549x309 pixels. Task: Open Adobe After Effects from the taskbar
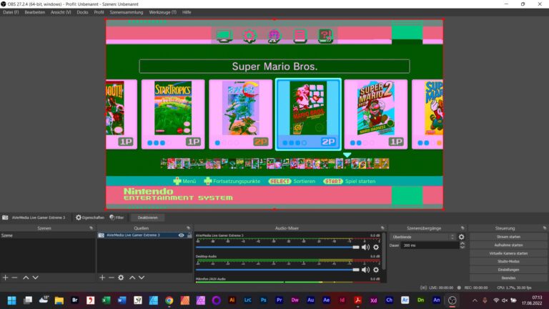pos(326,300)
